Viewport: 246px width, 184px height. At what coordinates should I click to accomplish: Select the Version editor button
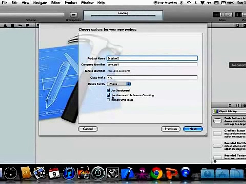(229, 15)
